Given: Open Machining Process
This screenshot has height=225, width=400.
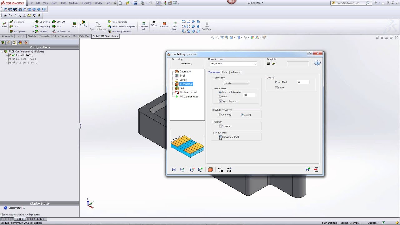Looking at the screenshot, I should point(119,31).
